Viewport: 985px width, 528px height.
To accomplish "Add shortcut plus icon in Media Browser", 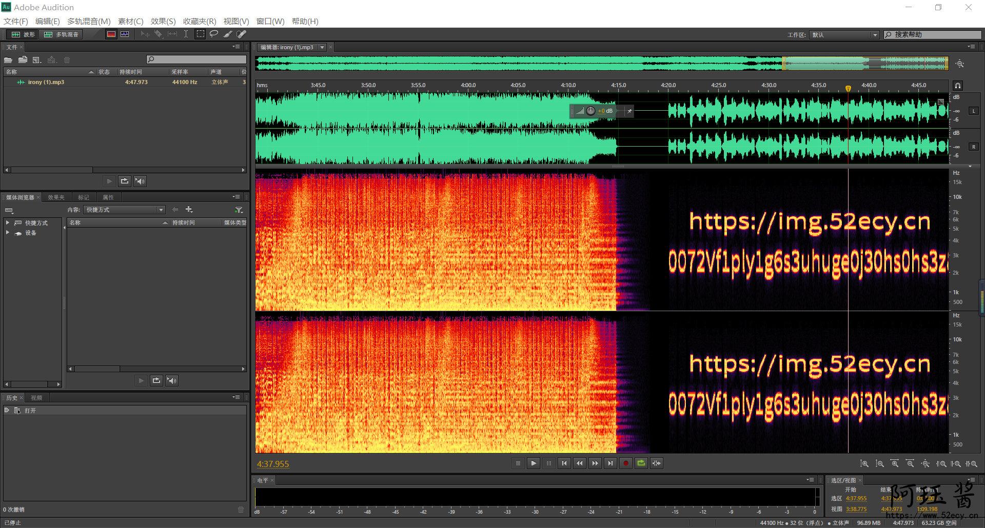I will 189,210.
